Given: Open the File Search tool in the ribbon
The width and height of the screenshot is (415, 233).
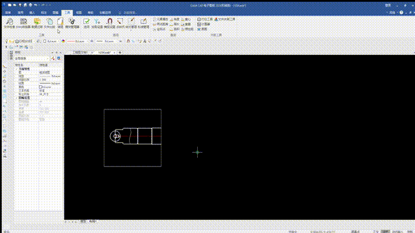Looking at the screenshot, I should click(10, 23).
